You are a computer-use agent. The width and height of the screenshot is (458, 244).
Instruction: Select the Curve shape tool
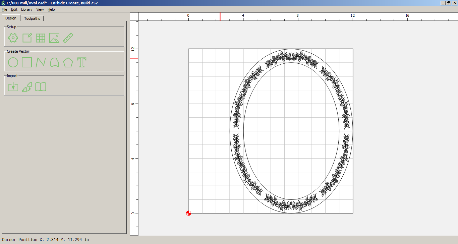54,62
